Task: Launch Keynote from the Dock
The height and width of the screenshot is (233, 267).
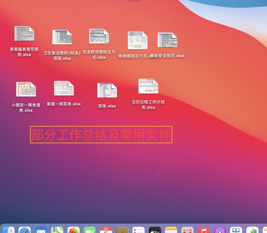Action: pos(236,230)
